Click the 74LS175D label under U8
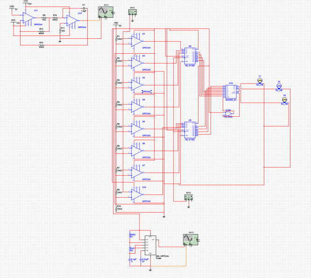 [190, 65]
